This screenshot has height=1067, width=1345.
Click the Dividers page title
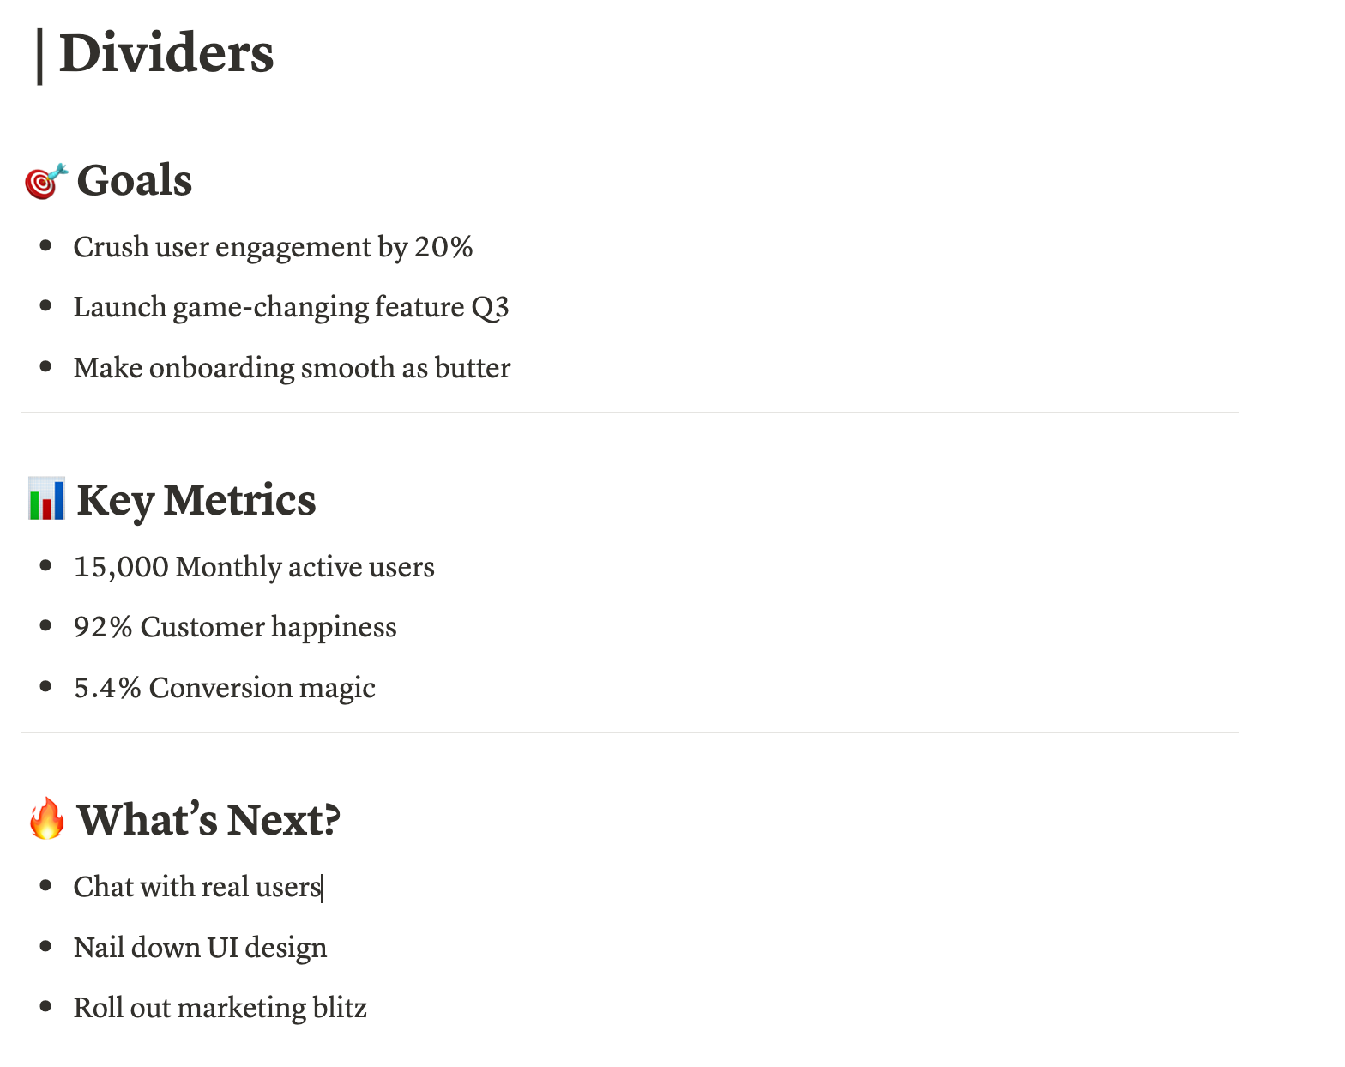(166, 53)
